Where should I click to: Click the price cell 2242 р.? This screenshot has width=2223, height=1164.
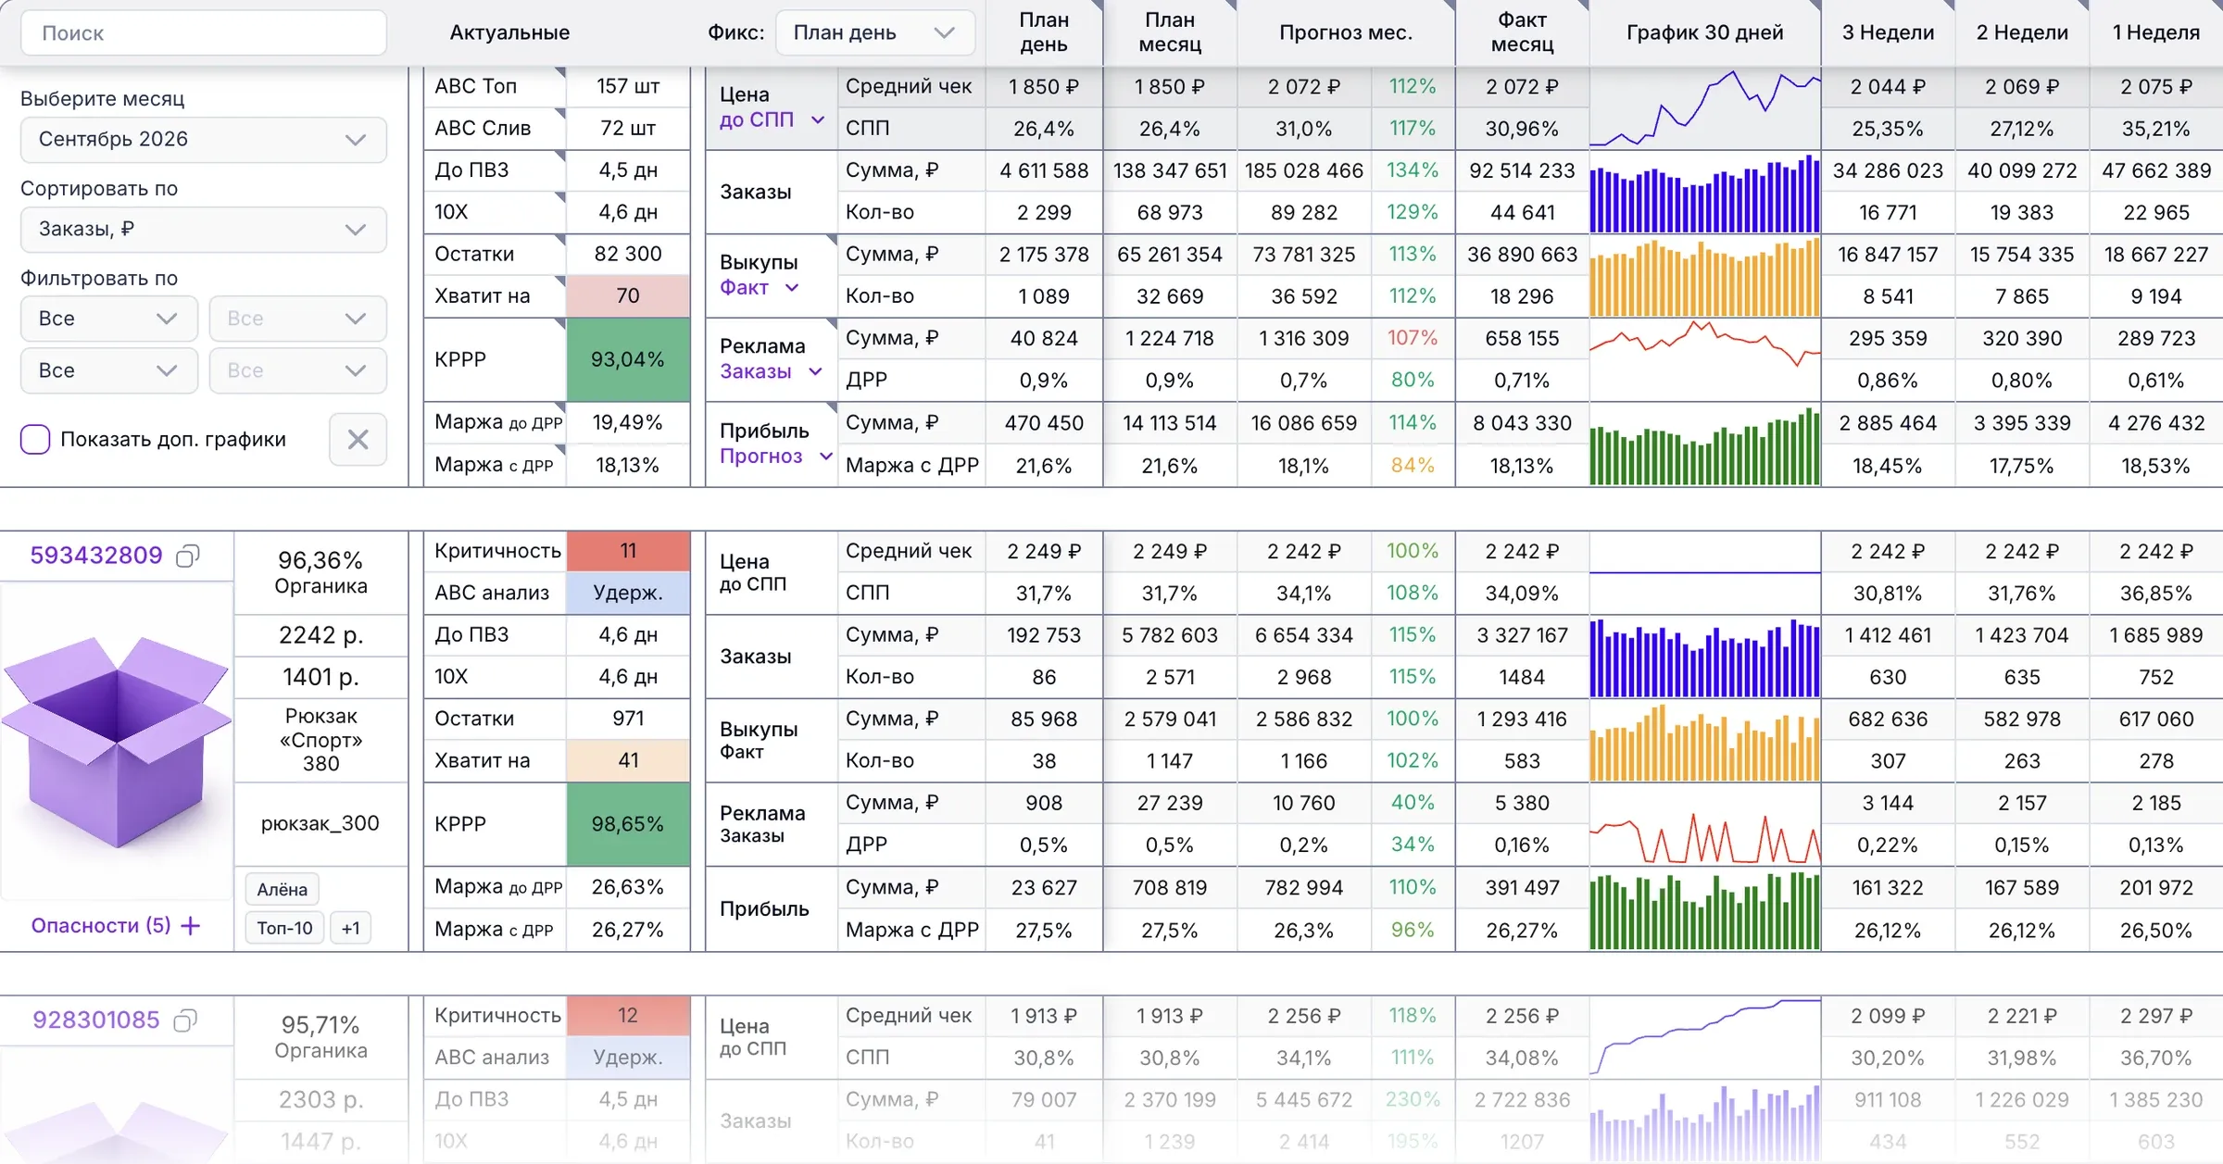[x=321, y=635]
